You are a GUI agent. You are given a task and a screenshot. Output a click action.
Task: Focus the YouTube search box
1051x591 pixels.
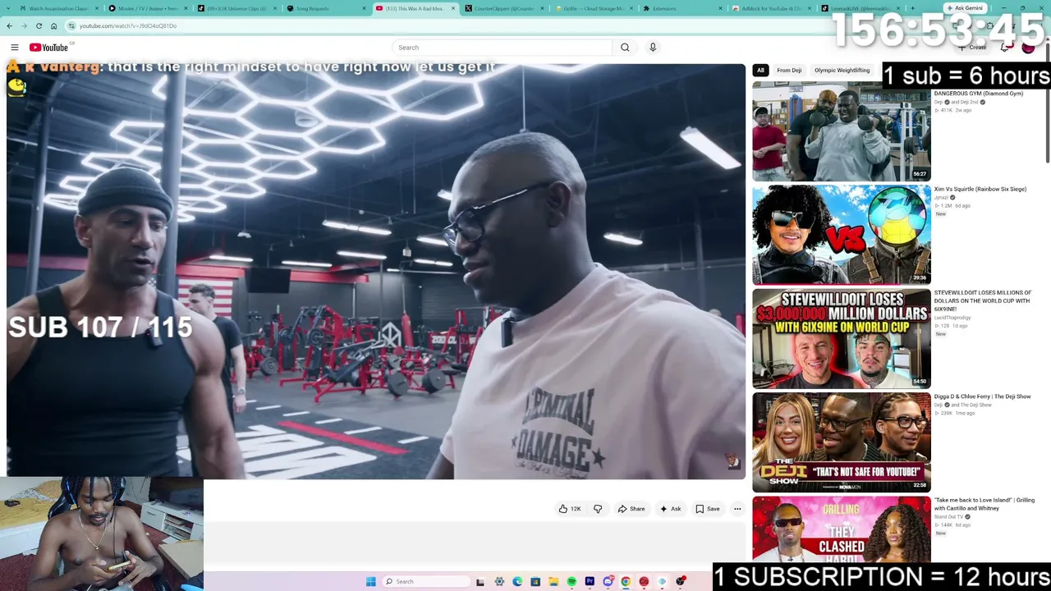(x=502, y=48)
